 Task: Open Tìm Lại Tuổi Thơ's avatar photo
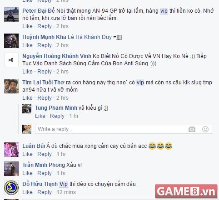[x=11, y=86]
